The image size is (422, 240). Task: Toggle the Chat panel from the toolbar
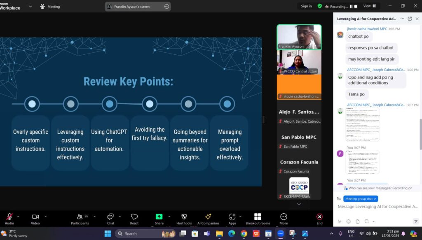click(x=110, y=219)
